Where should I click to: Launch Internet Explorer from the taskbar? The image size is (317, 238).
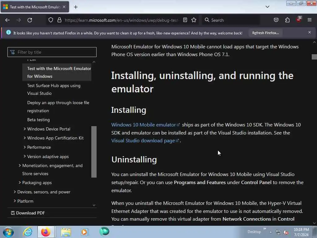(x=28, y=232)
